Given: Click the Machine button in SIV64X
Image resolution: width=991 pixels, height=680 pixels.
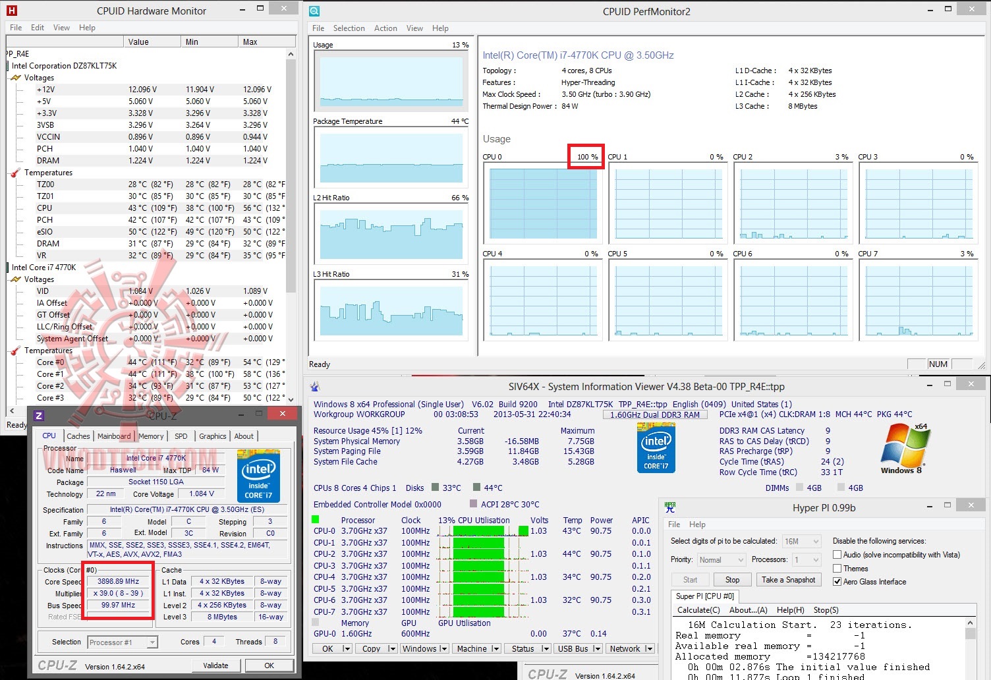Looking at the screenshot, I should (x=472, y=649).
